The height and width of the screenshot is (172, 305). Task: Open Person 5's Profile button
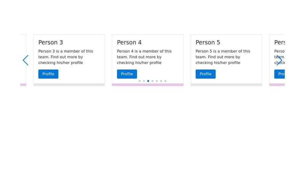[x=205, y=74]
